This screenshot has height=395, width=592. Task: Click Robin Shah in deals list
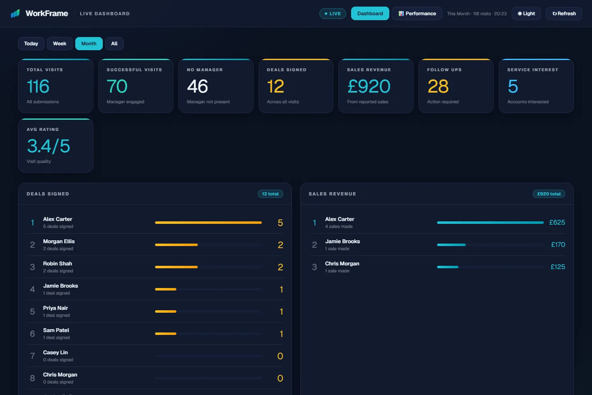[58, 264]
